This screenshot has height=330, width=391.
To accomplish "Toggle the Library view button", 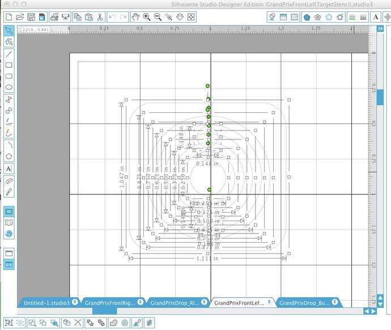I will coord(9,223).
